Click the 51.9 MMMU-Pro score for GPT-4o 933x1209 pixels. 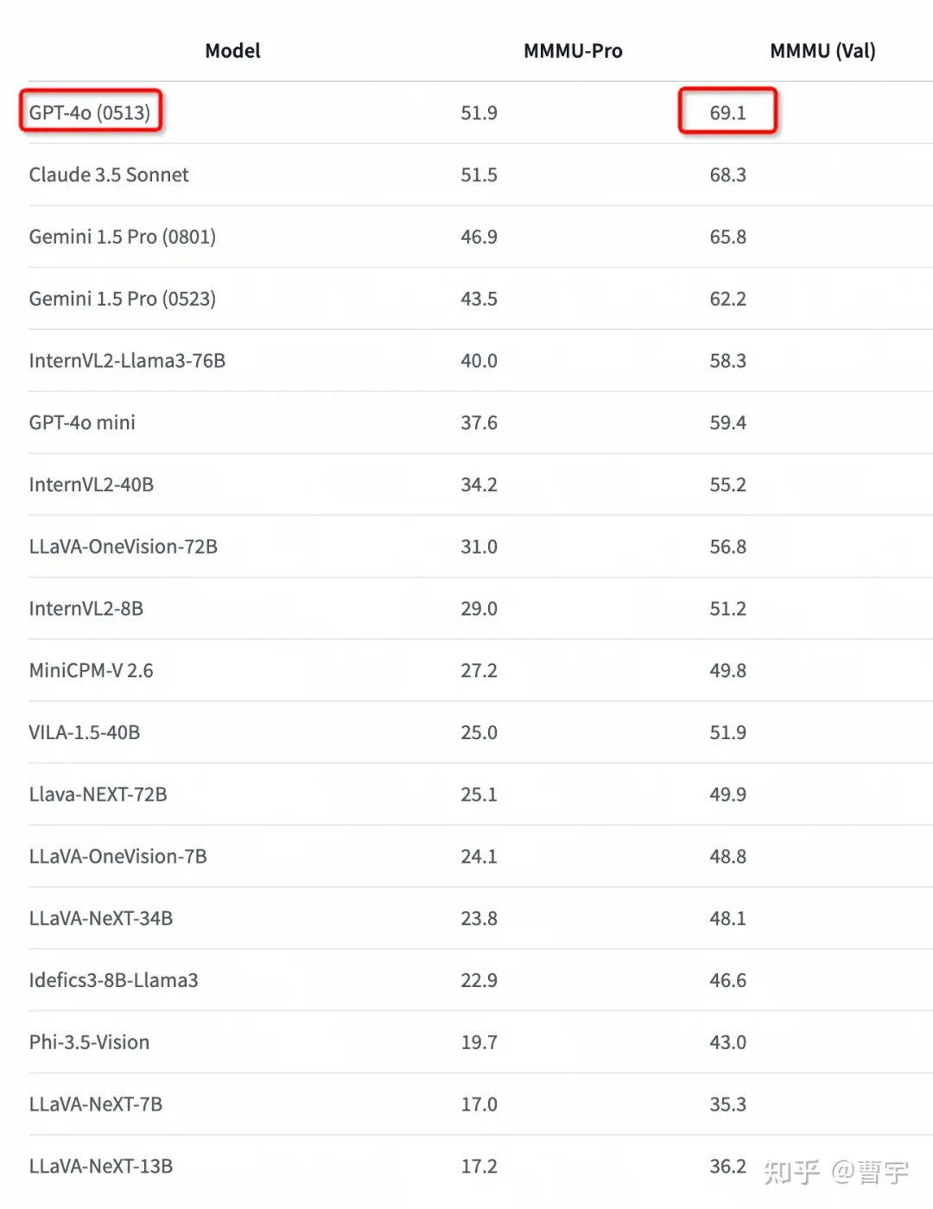[x=479, y=113]
